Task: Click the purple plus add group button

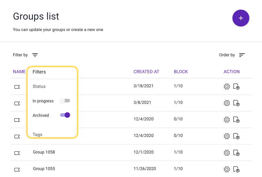Action: click(241, 18)
